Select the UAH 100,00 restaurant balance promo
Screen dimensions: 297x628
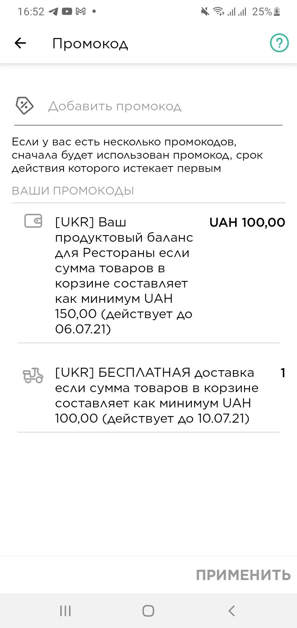[124, 275]
